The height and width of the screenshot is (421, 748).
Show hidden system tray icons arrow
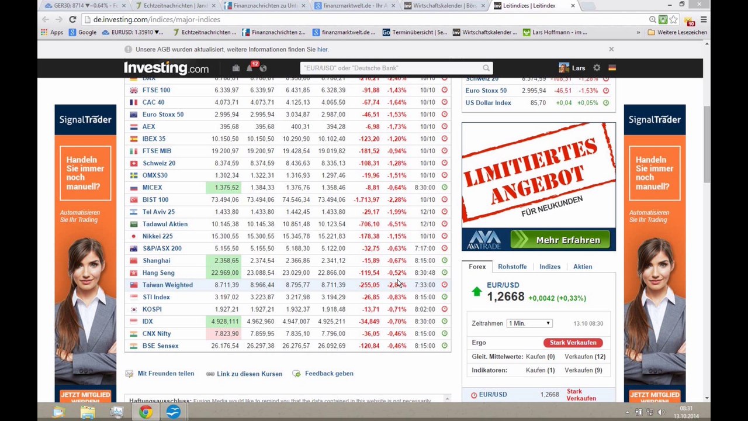[628, 413]
